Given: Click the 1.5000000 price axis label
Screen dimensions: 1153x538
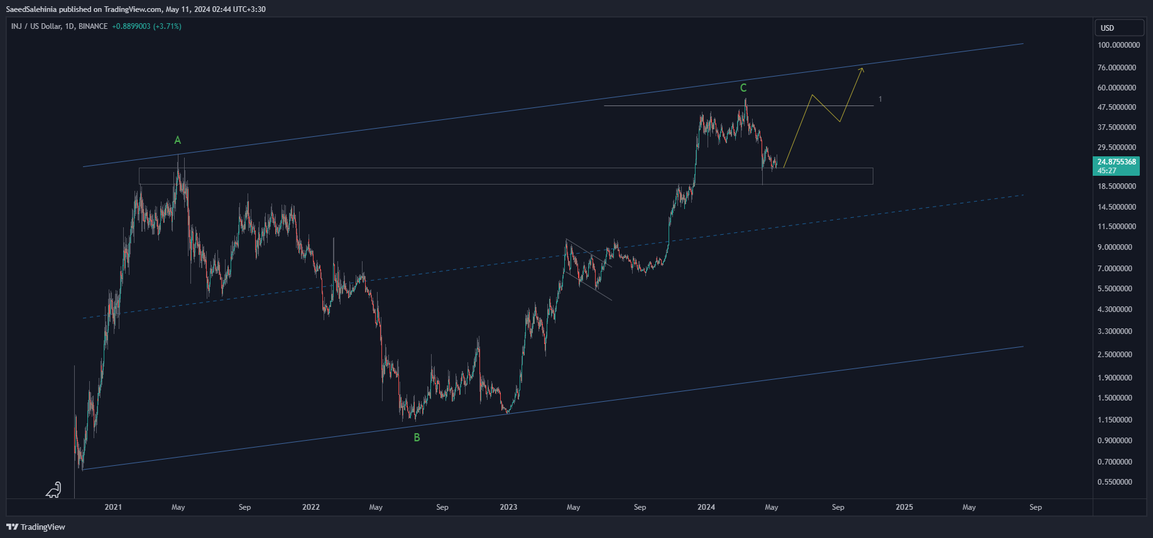Looking at the screenshot, I should pyautogui.click(x=1115, y=398).
